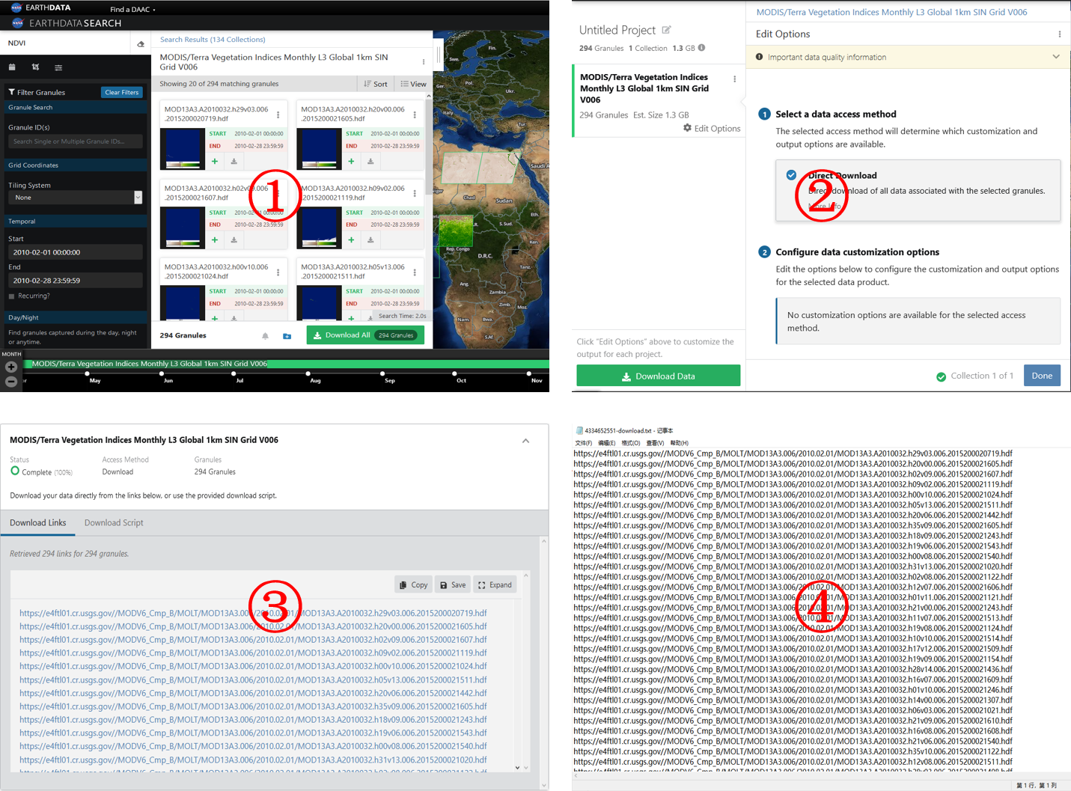Open the Sort dropdown for granules

coord(376,84)
